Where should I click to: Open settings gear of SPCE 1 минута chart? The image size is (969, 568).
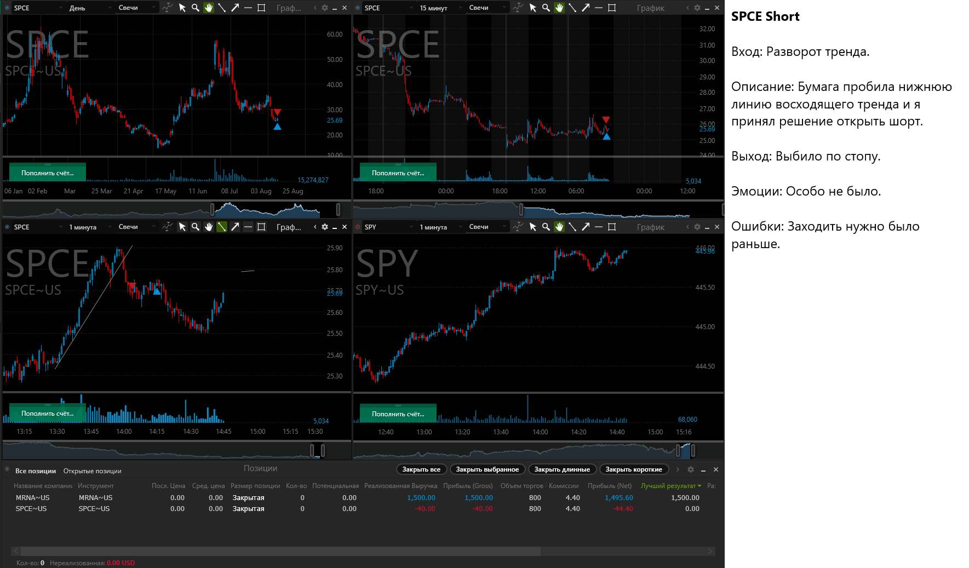click(325, 227)
